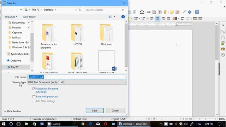Click the help question mark icon
Screen dimensions: 226x127
pos(123,17)
